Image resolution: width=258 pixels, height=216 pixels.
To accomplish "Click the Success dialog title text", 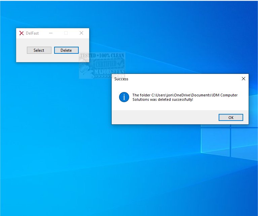I will 121,79.
